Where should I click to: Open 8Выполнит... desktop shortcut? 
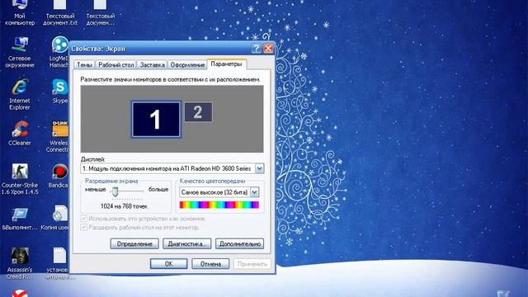click(x=20, y=219)
